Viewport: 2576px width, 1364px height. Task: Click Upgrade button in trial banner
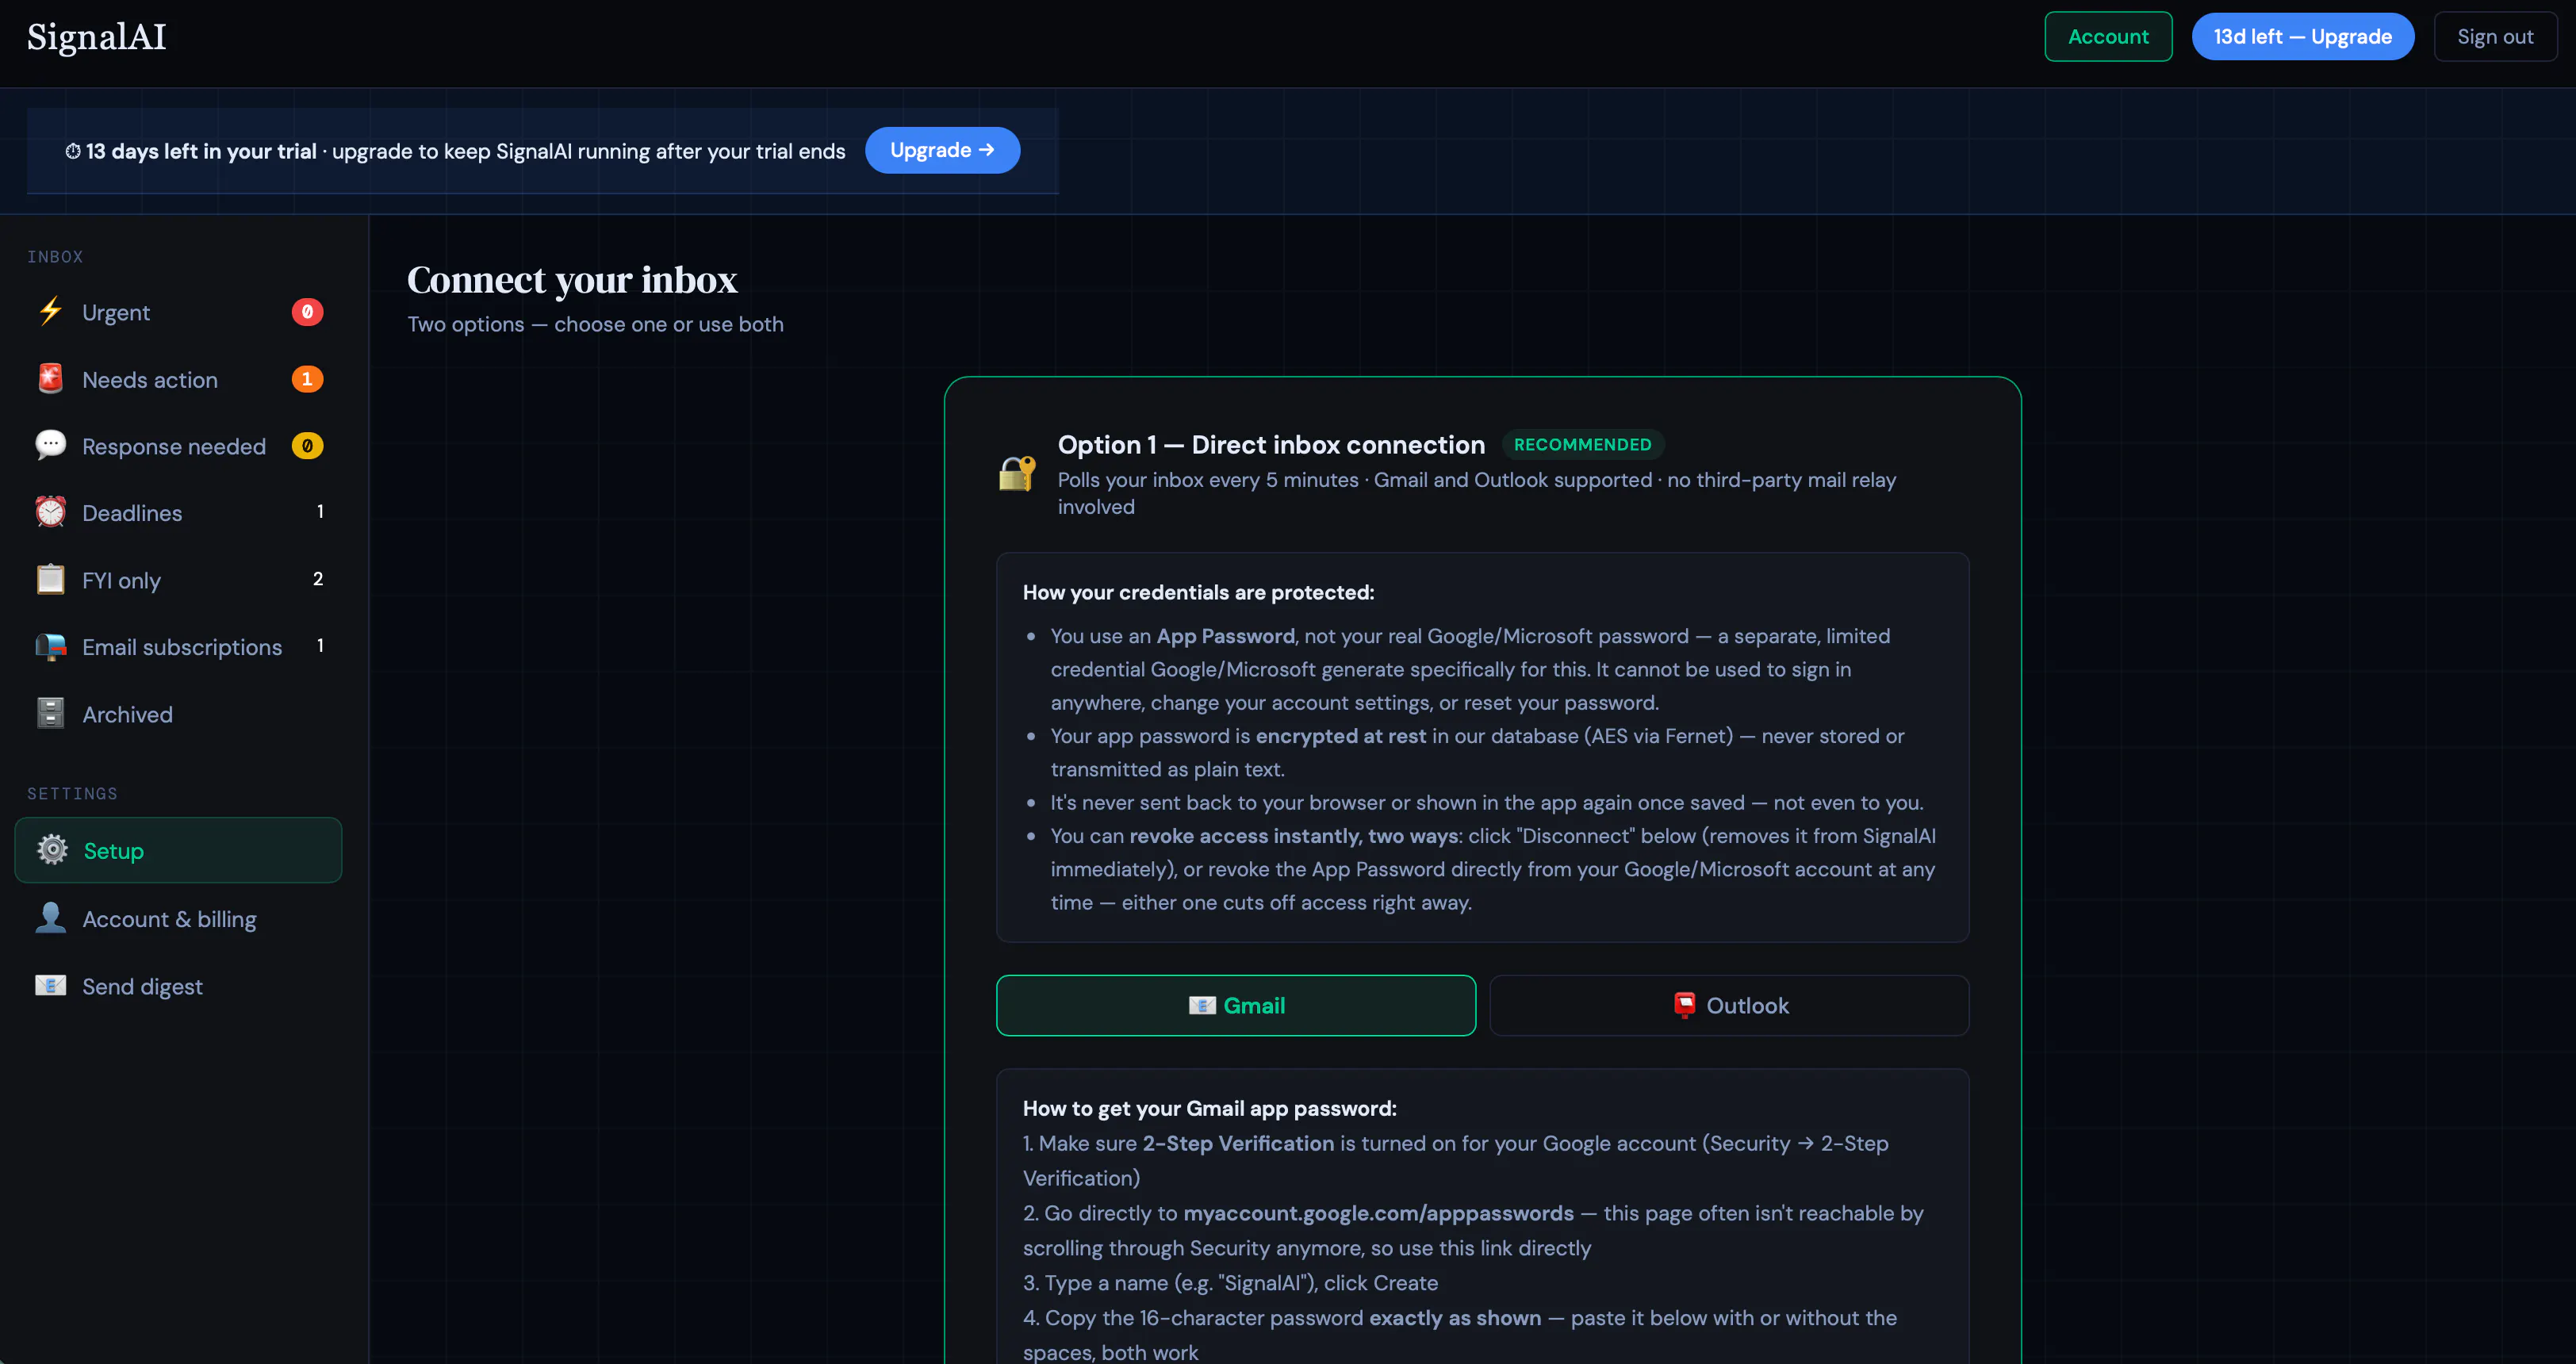coord(942,150)
